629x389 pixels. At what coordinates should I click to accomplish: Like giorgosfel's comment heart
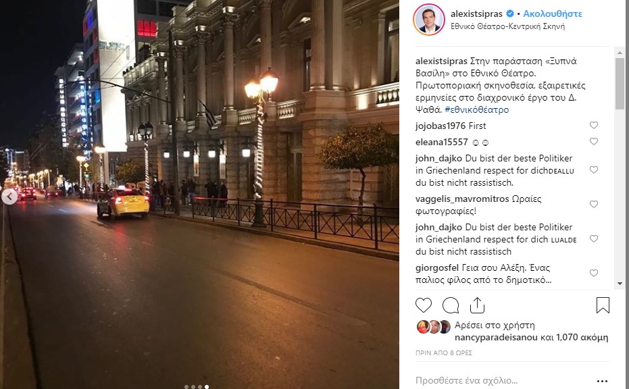tap(594, 273)
